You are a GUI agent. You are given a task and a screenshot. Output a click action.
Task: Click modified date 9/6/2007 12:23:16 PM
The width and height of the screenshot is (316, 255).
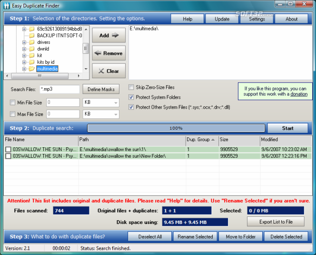(284, 156)
